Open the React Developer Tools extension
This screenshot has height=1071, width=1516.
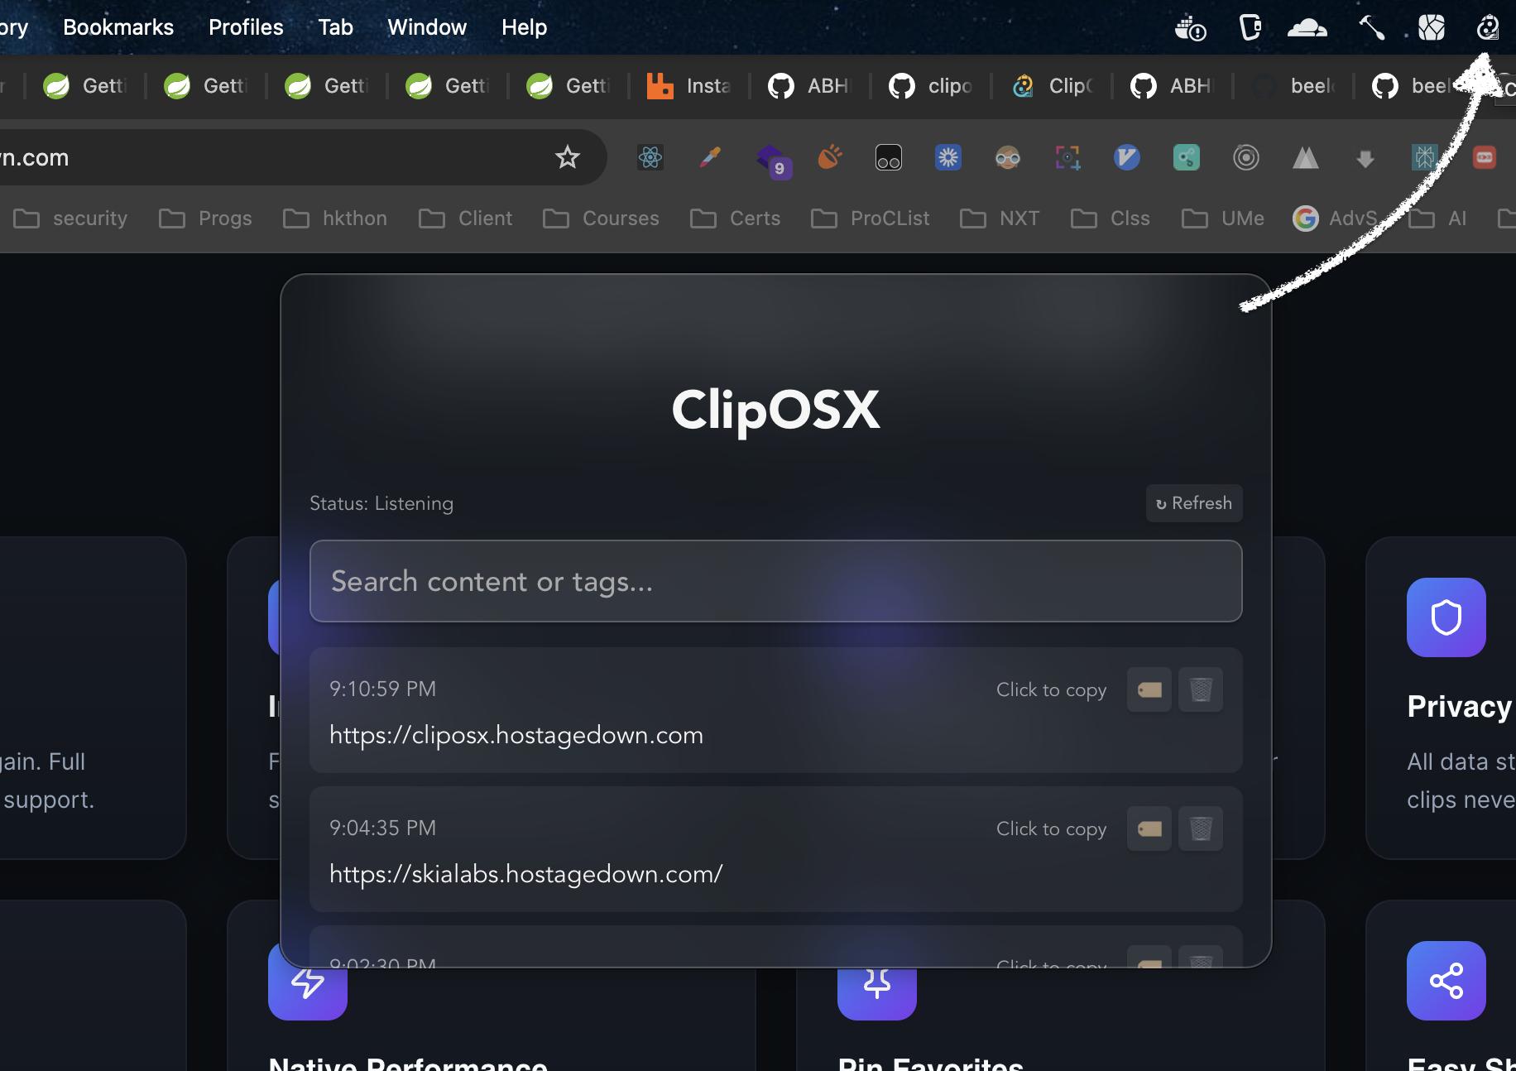(x=650, y=157)
